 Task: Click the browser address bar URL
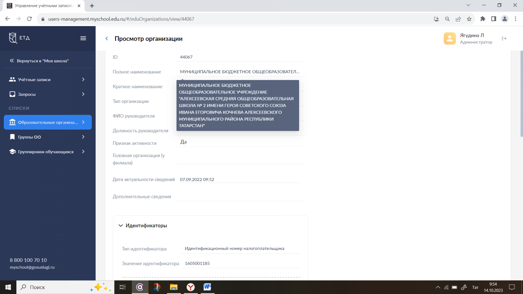[121, 19]
